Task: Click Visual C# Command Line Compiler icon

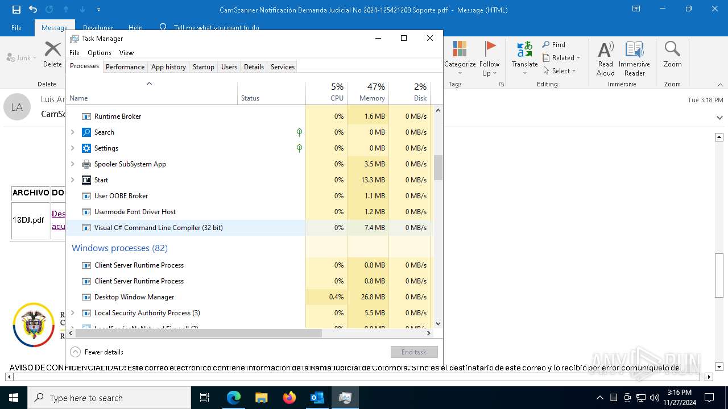Action: click(86, 228)
